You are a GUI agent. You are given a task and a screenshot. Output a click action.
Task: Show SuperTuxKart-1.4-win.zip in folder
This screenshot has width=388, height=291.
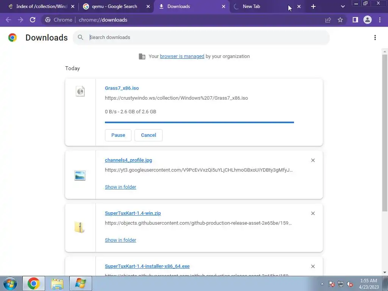click(120, 240)
